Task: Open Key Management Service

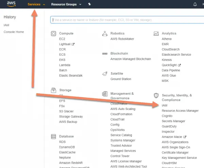Action: pos(179,158)
